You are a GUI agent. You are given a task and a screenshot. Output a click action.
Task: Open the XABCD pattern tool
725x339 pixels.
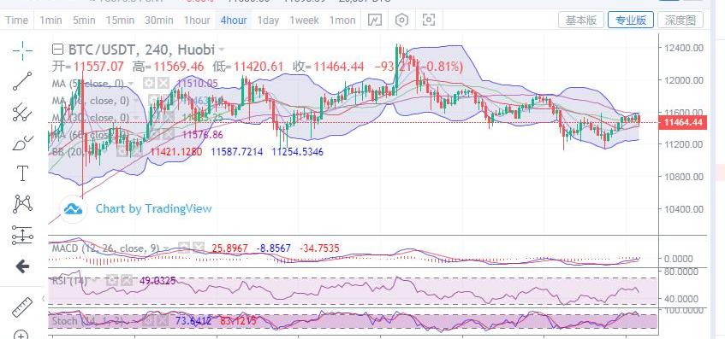tap(22, 204)
